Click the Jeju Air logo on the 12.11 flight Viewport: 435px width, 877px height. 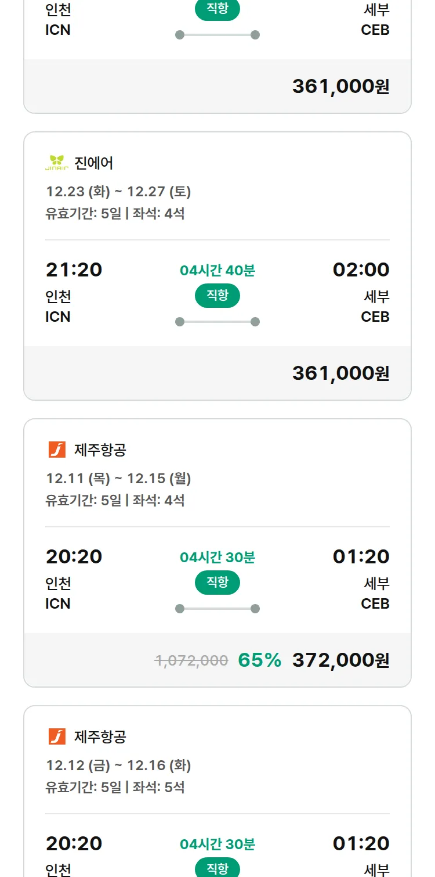pos(57,450)
